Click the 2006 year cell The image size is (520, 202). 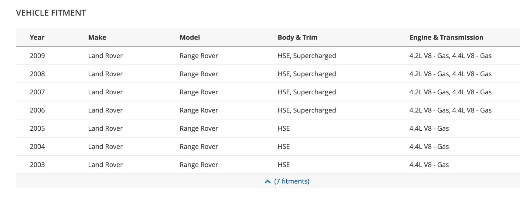click(x=37, y=110)
